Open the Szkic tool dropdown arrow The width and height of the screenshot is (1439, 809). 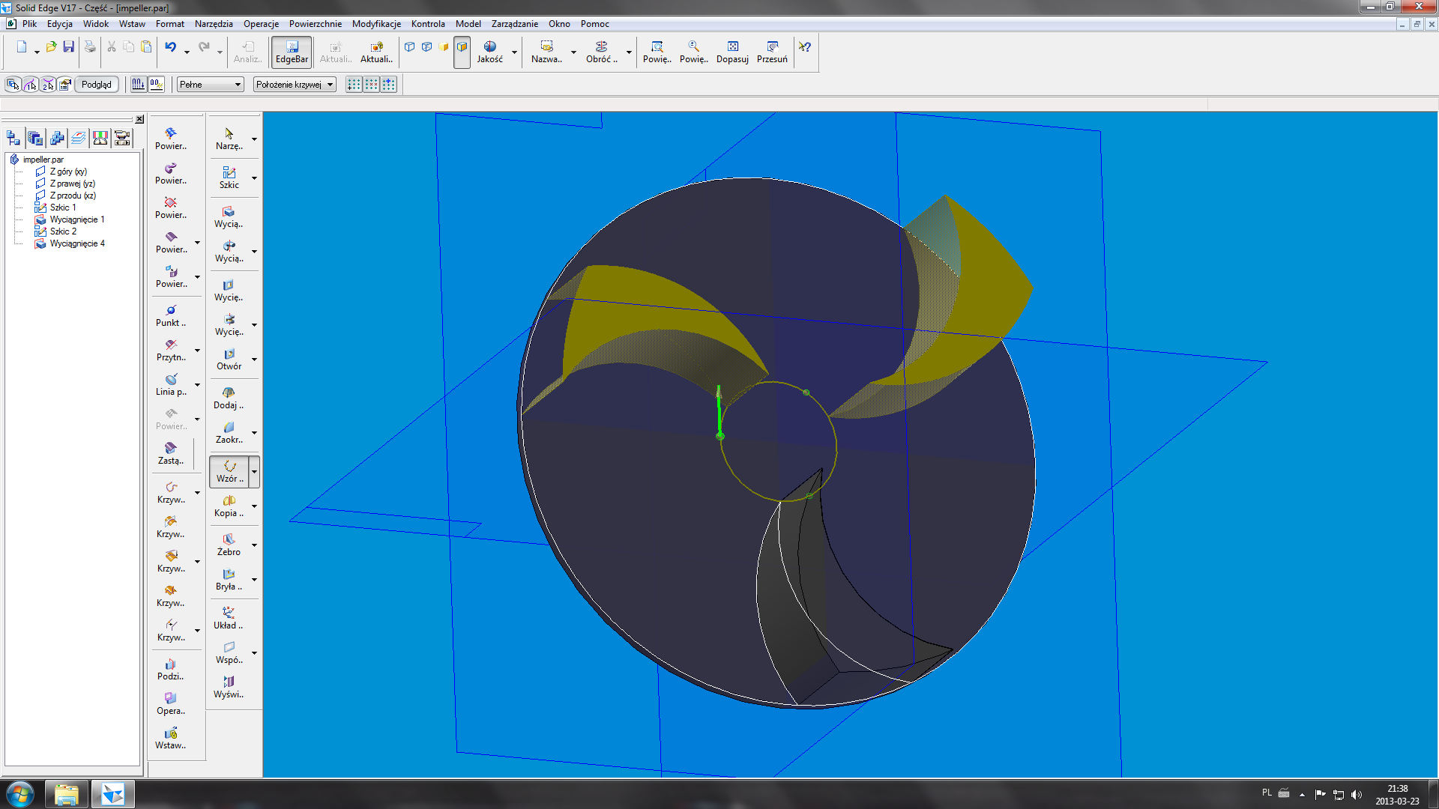254,178
